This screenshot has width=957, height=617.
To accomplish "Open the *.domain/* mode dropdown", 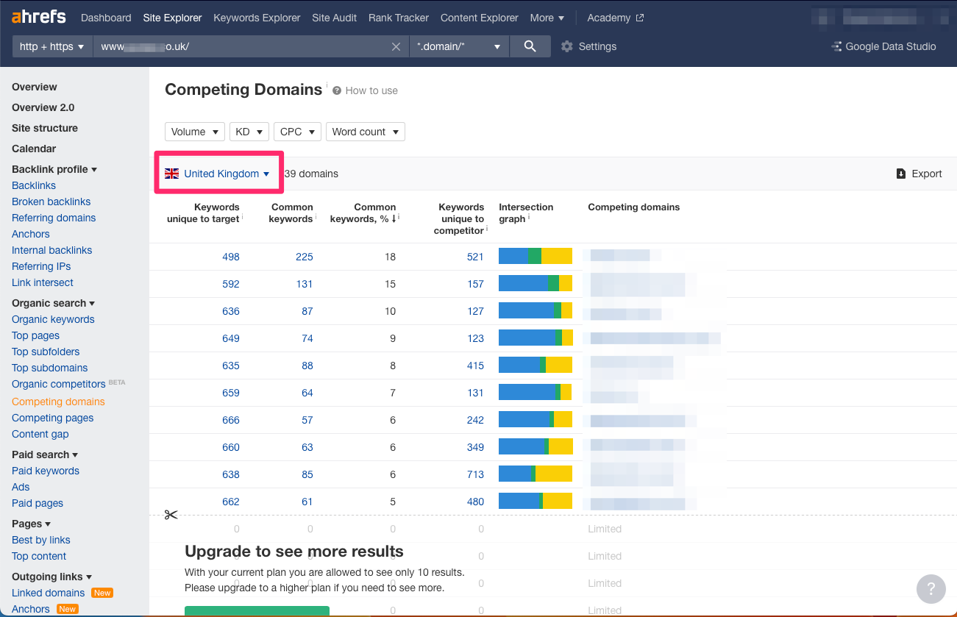I will tap(460, 46).
